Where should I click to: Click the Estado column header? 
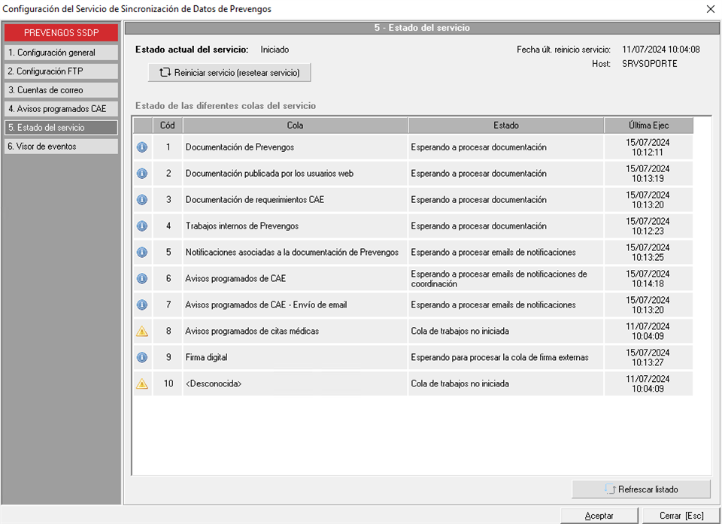click(505, 126)
